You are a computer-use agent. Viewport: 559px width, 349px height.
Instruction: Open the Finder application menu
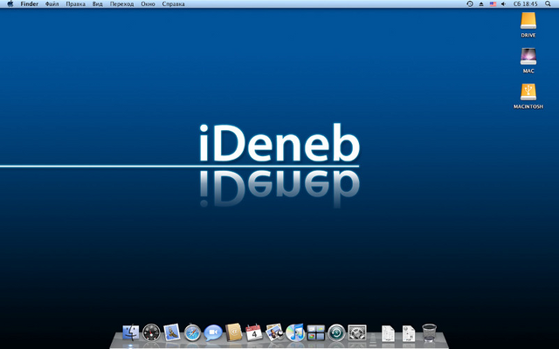click(x=29, y=3)
